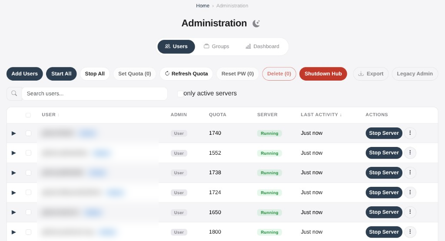445x241 pixels.
Task: Toggle dark mode moon icon
Action: [x=256, y=23]
